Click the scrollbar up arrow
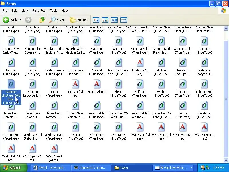 pos(226,28)
